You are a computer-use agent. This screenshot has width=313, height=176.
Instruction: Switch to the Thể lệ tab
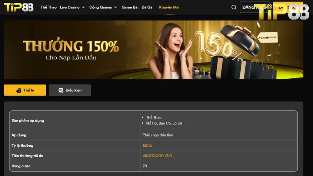click(25, 90)
